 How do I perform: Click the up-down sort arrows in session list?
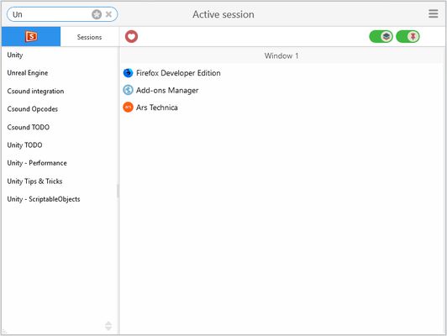pyautogui.click(x=108, y=326)
